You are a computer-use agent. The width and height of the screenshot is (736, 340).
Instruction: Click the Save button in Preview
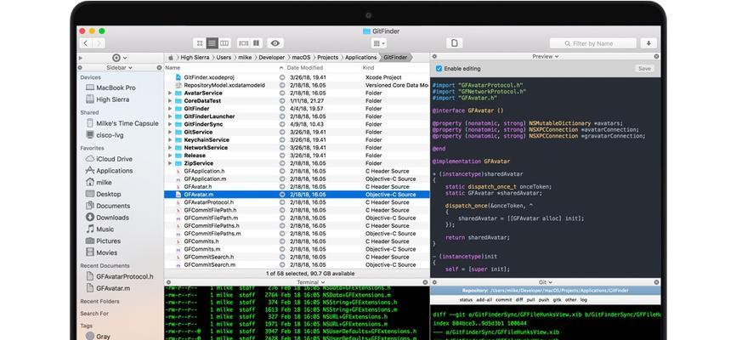(644, 69)
